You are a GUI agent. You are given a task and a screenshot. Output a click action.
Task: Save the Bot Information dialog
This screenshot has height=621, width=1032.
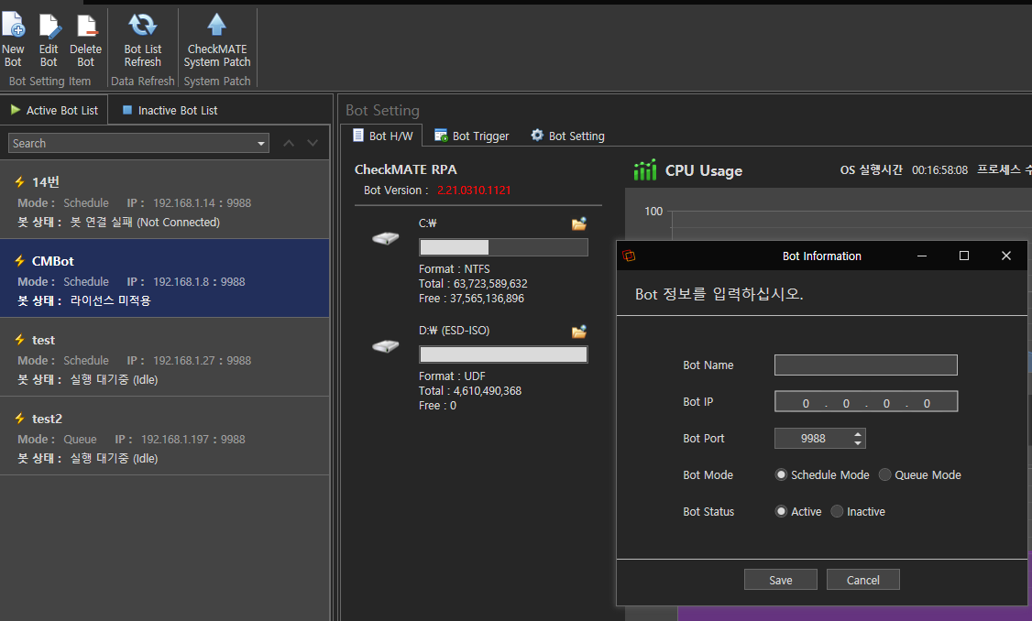[x=781, y=580]
